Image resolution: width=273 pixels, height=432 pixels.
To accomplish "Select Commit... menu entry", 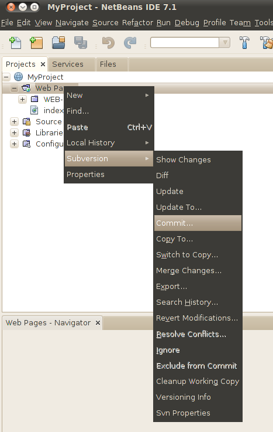I will [x=198, y=223].
